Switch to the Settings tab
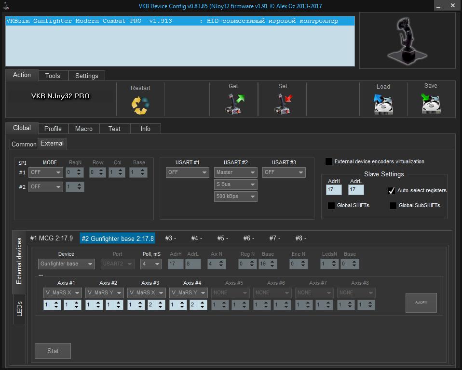This screenshot has height=370, width=462. [87, 76]
